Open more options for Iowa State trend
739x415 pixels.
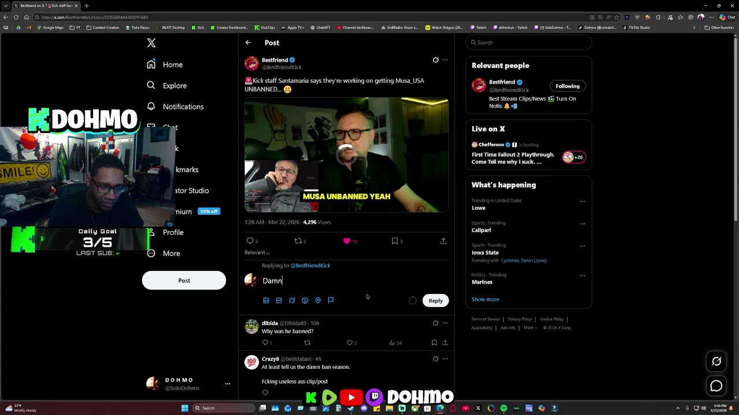tap(582, 246)
